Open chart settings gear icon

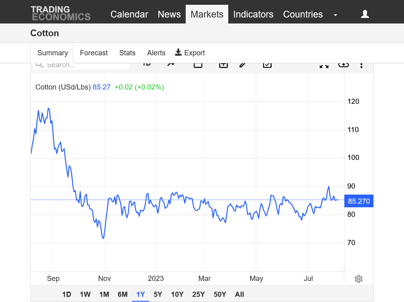pos(358,279)
